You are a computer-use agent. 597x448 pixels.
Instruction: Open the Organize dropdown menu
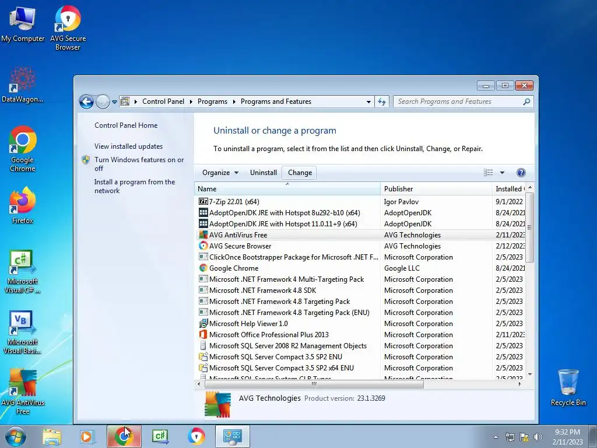(x=220, y=173)
